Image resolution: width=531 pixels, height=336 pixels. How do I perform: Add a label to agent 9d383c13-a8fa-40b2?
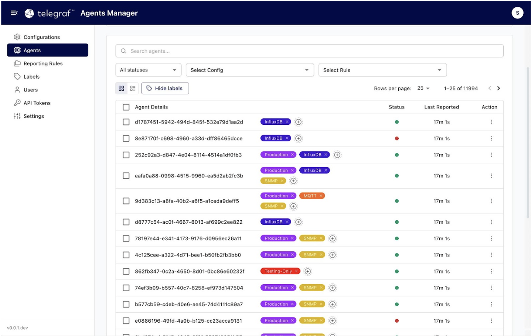coord(293,206)
